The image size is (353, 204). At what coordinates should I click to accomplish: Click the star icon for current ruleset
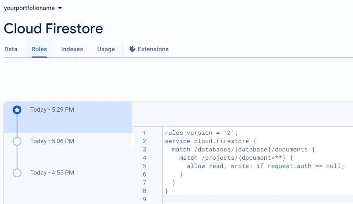tap(17, 110)
